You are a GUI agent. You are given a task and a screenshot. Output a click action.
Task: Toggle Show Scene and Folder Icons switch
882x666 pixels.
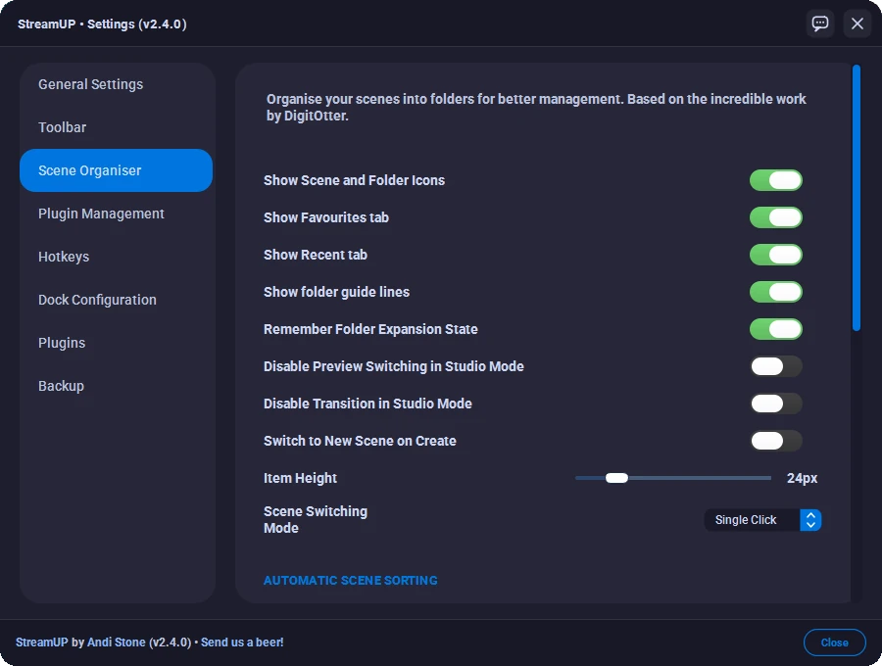pyautogui.click(x=776, y=180)
